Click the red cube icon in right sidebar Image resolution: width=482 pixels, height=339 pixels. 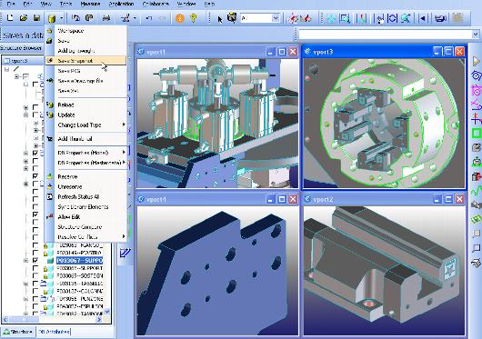(x=477, y=176)
